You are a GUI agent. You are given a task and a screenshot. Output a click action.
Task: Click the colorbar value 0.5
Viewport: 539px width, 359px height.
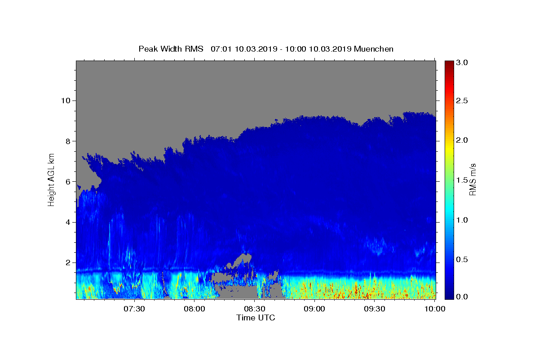(463, 259)
